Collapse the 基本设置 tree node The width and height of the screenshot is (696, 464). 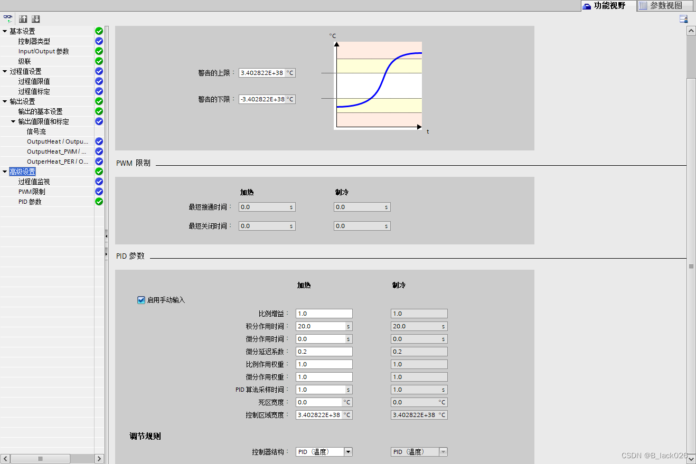tap(5, 31)
